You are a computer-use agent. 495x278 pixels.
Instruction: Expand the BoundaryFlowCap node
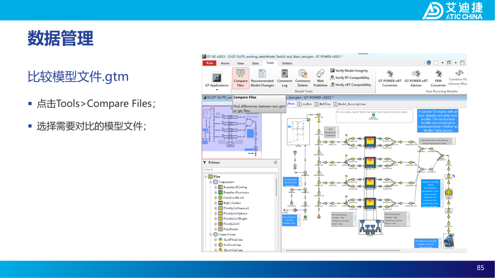pyautogui.click(x=215, y=187)
